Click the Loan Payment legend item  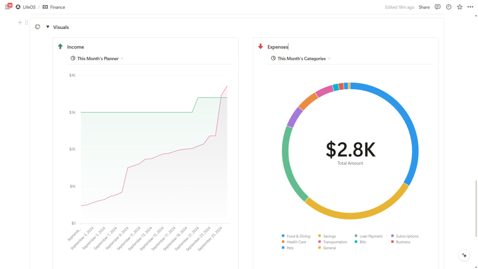(369, 236)
